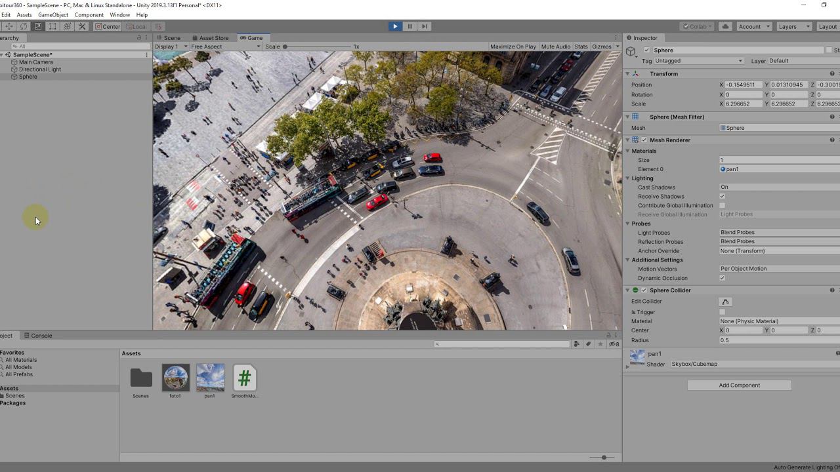Screen dimensions: 840x472
Task: Collapse the Sphere Collider component
Action: coord(627,290)
